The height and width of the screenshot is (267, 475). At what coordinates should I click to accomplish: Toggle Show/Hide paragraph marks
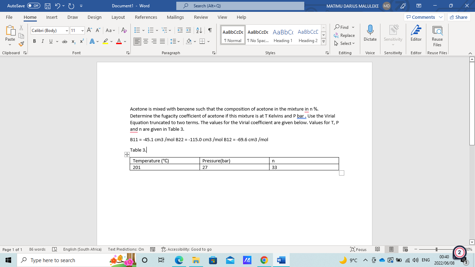(x=210, y=31)
